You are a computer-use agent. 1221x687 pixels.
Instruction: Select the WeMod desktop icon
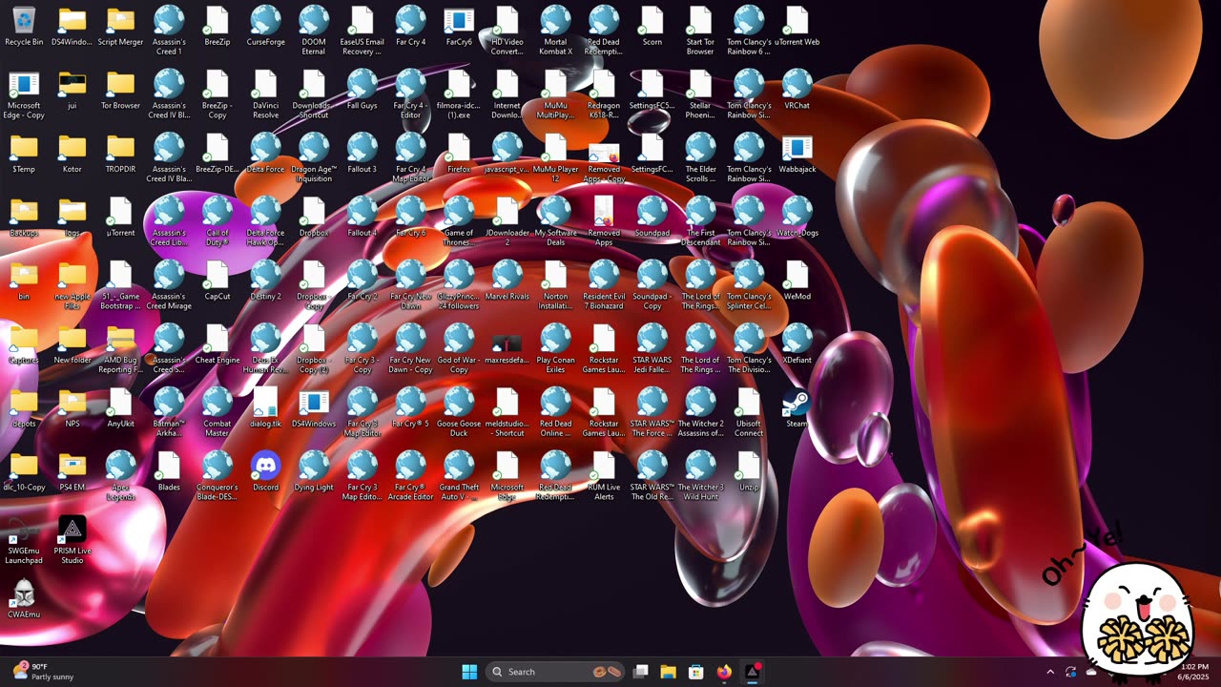(x=797, y=281)
